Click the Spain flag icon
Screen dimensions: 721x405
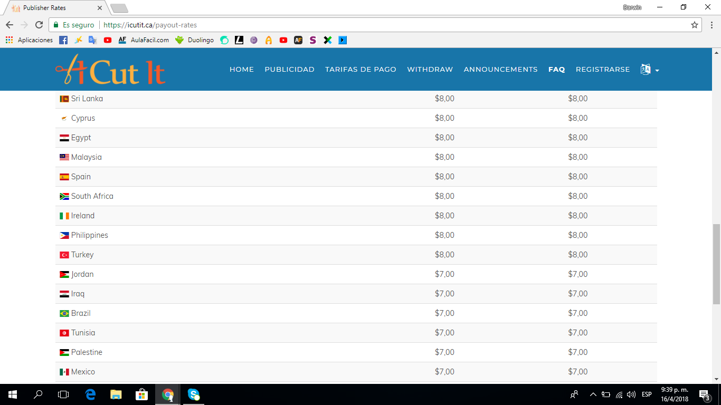coord(64,176)
